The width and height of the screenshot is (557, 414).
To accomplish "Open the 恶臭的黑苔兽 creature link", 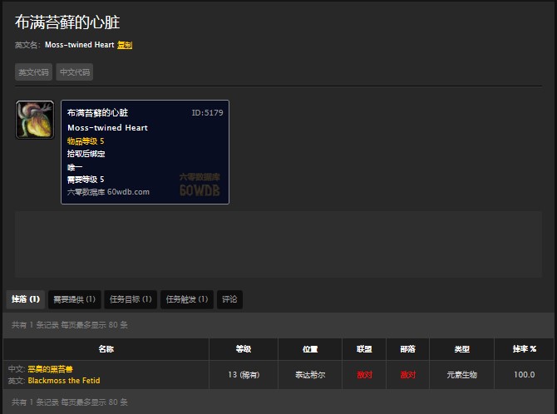I will click(x=51, y=369).
